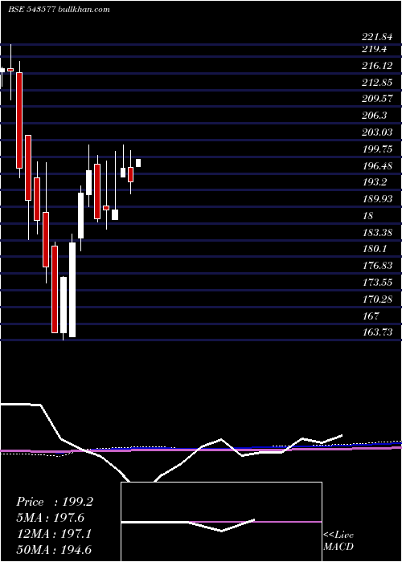Image resolution: width=402 pixels, height=562 pixels.
Task: Click the 212.85 price label
Action: 377,83
